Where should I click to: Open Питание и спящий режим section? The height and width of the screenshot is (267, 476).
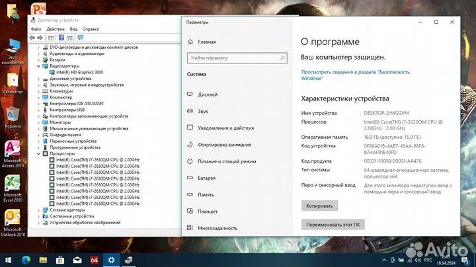[227, 161]
